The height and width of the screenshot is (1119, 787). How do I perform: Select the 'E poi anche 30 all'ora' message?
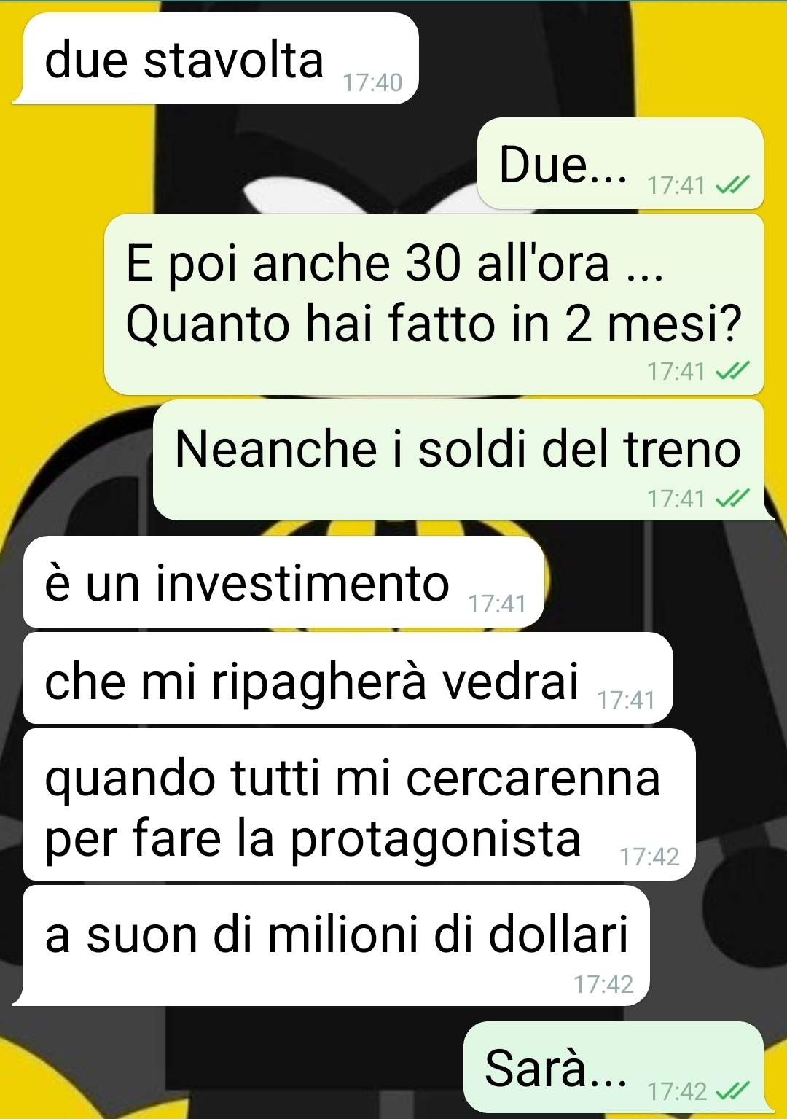434,304
